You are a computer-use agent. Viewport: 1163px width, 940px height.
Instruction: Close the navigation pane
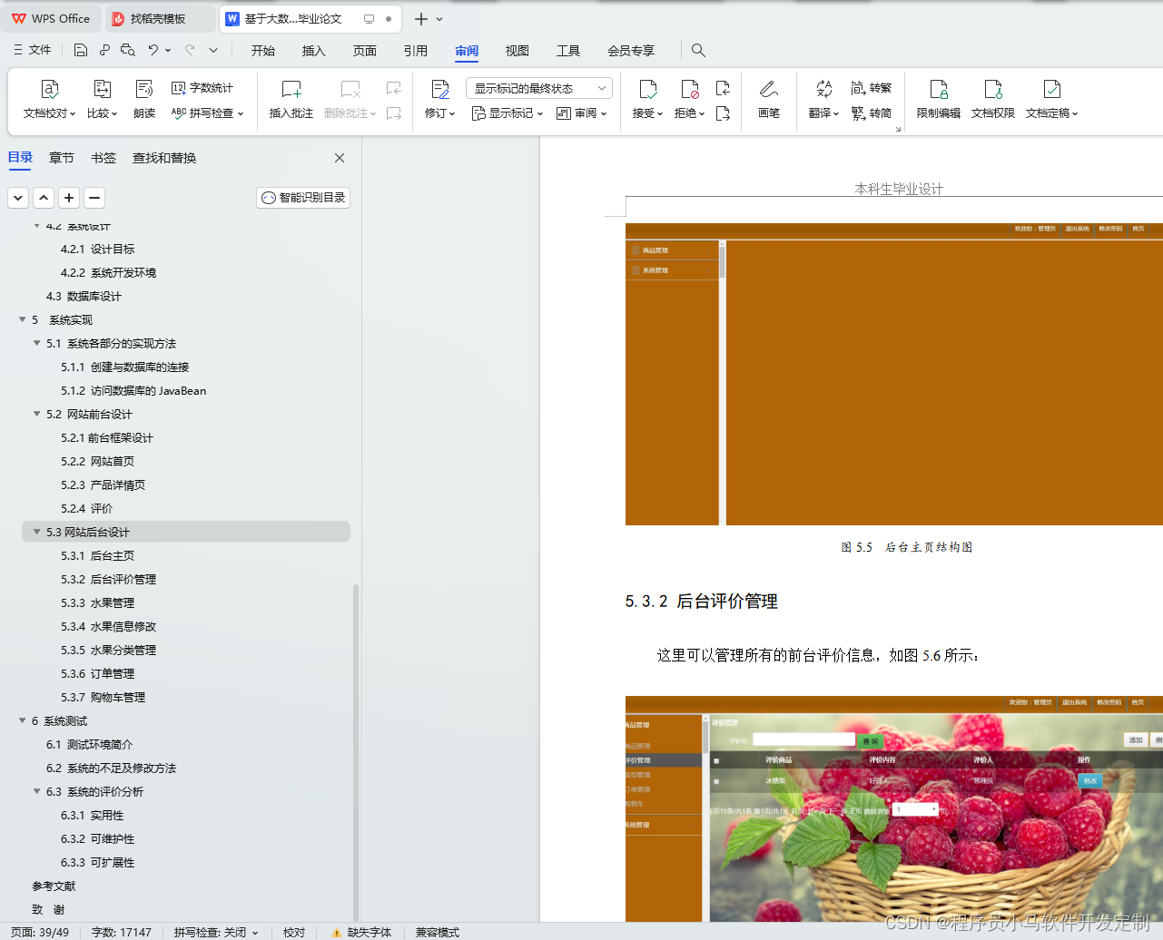coord(340,158)
